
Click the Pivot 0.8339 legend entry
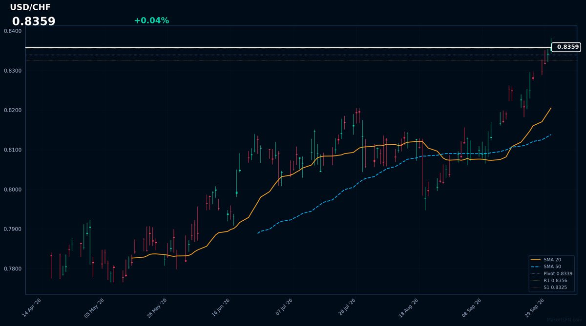(551, 274)
